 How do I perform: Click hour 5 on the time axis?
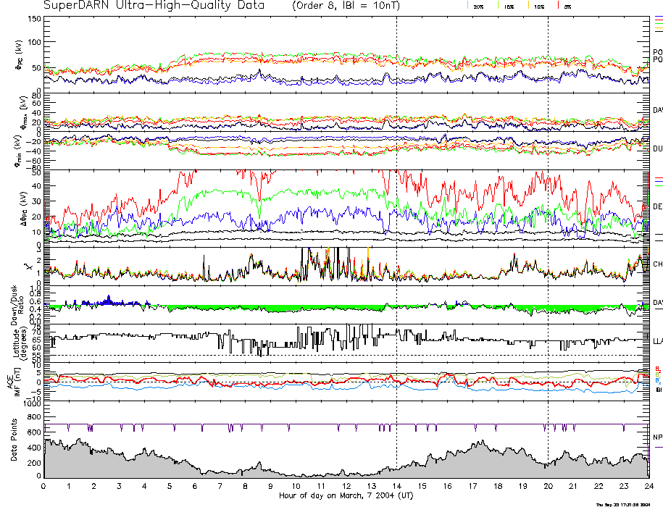point(170,486)
